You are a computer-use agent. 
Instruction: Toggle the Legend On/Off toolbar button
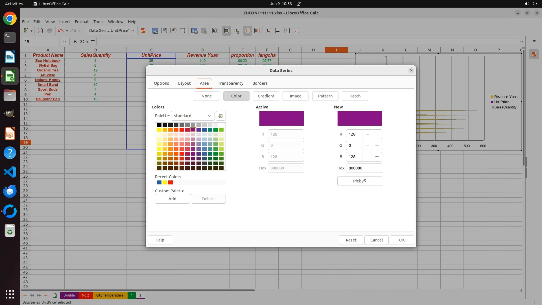pyautogui.click(x=227, y=30)
